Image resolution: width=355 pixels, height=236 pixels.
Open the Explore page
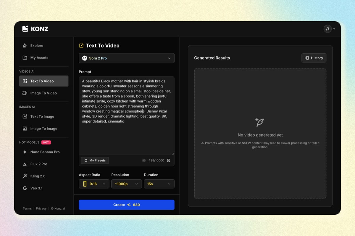coord(44,46)
